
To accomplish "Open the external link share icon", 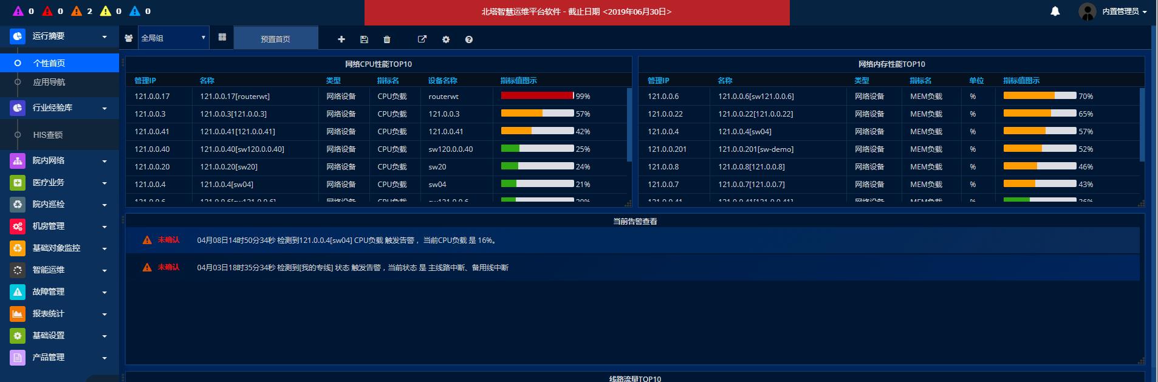I will [x=422, y=39].
